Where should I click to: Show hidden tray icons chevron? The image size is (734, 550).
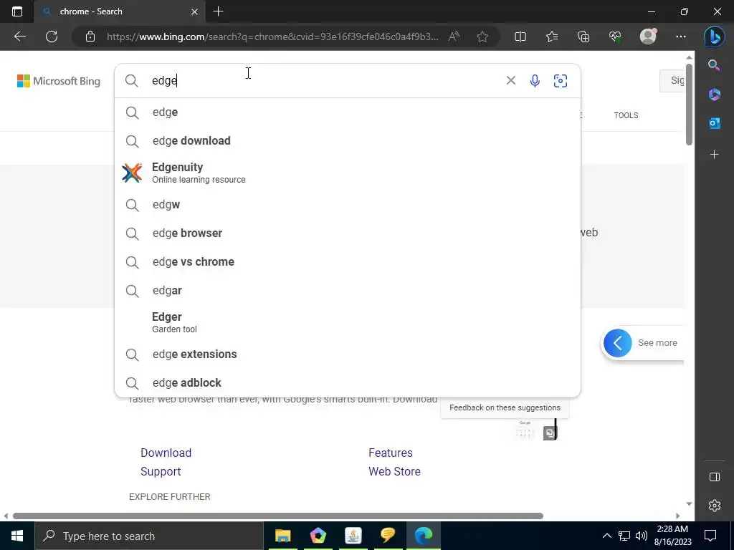pyautogui.click(x=606, y=536)
